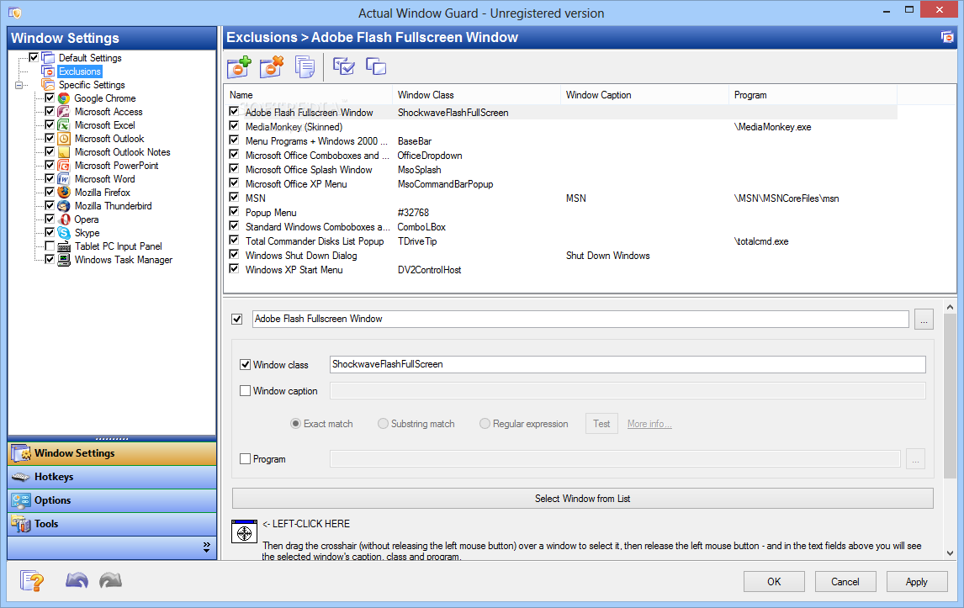Image resolution: width=964 pixels, height=608 pixels.
Task: Click the Microsoft PowerPoint icon in tree
Action: [64, 166]
